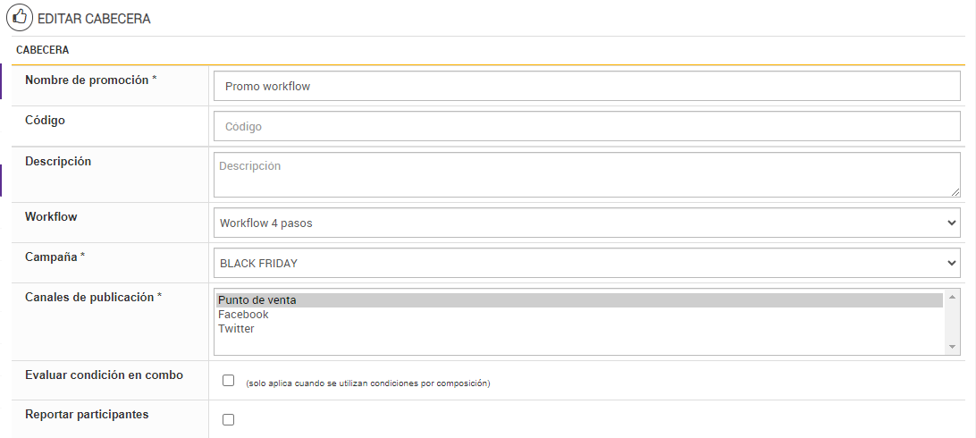Viewport: 976px width, 438px height.
Task: Click the solo aplica condiciones hint text
Action: pyautogui.click(x=368, y=383)
